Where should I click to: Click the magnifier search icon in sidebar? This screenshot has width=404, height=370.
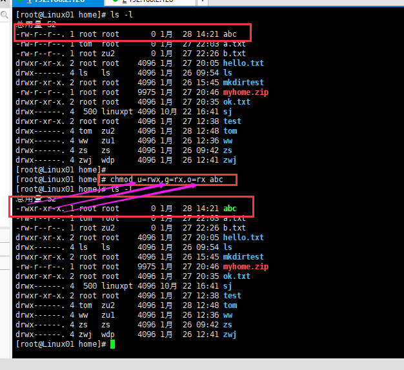tap(5, 15)
